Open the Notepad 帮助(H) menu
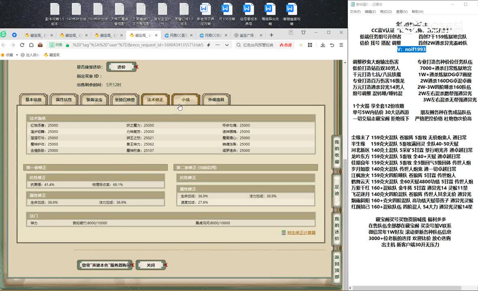This screenshot has width=478, height=291. click(x=417, y=12)
